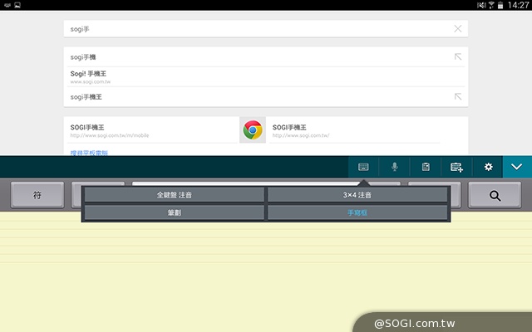Tap the magnifier search key on keyboard
The image size is (532, 332).
click(x=495, y=195)
